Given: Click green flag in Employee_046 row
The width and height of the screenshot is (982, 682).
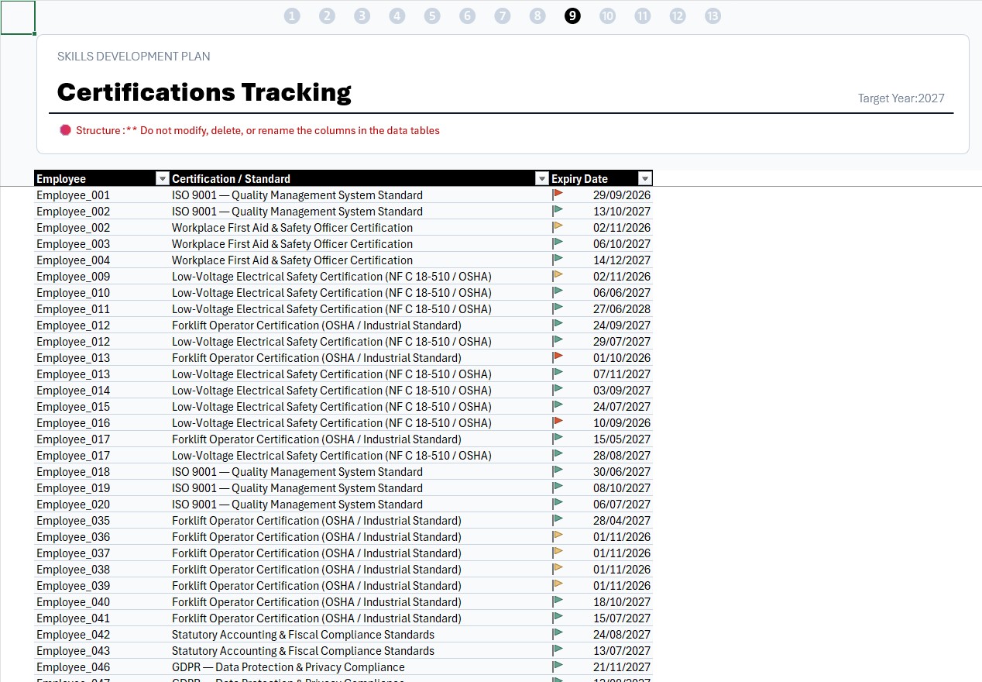Looking at the screenshot, I should (558, 666).
